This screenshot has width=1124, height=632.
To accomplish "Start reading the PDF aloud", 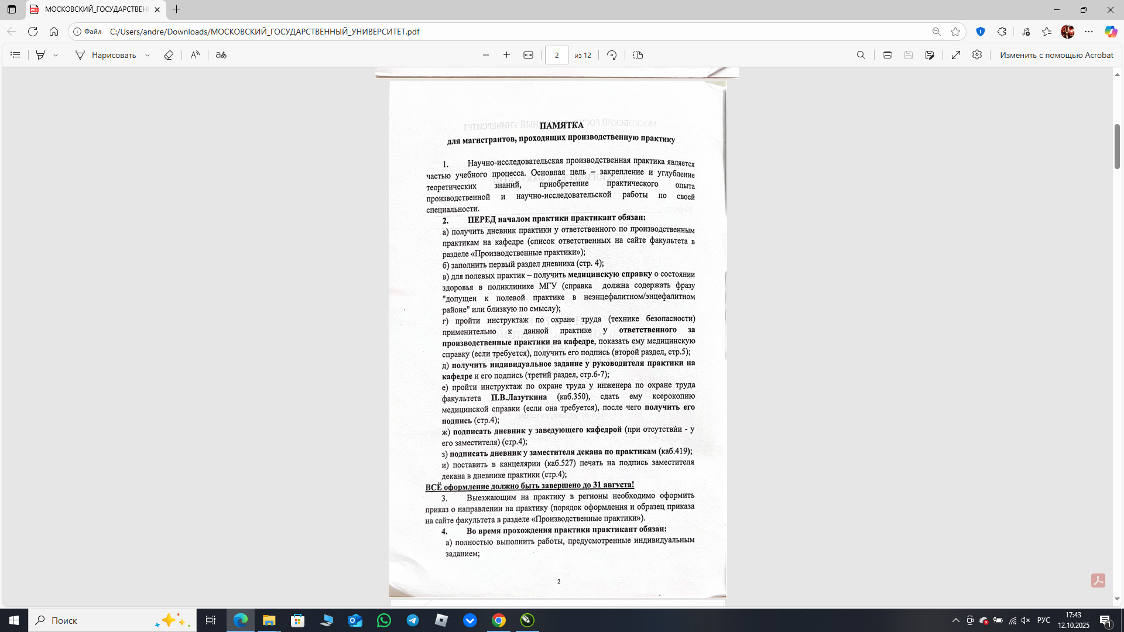I will click(195, 54).
